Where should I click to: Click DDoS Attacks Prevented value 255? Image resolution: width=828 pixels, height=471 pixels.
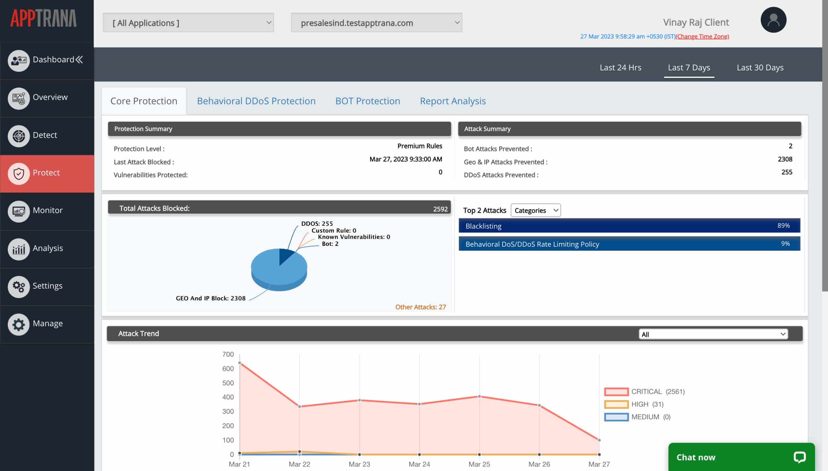pos(787,172)
